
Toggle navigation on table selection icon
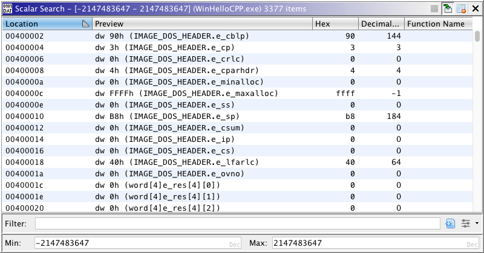448,8
